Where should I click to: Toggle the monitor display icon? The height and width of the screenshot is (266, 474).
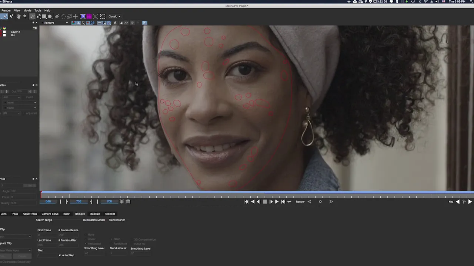[100, 23]
